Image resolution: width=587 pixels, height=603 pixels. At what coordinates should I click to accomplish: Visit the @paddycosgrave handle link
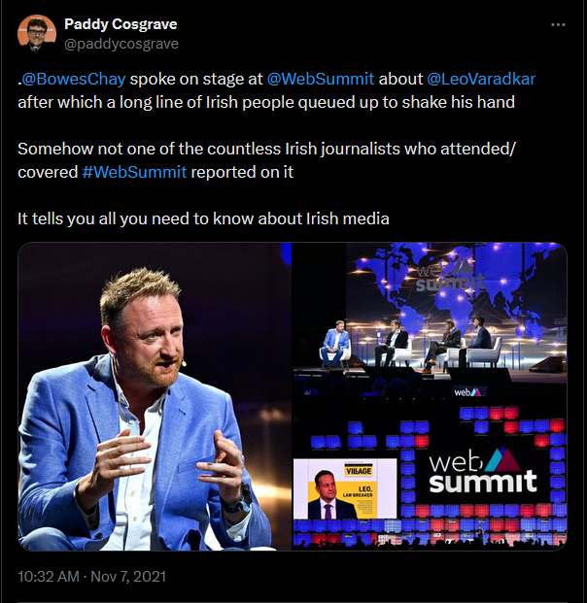[x=121, y=44]
